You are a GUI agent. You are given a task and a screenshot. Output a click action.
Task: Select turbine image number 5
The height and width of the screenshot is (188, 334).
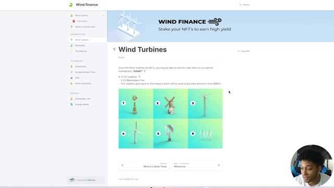click(x=171, y=134)
